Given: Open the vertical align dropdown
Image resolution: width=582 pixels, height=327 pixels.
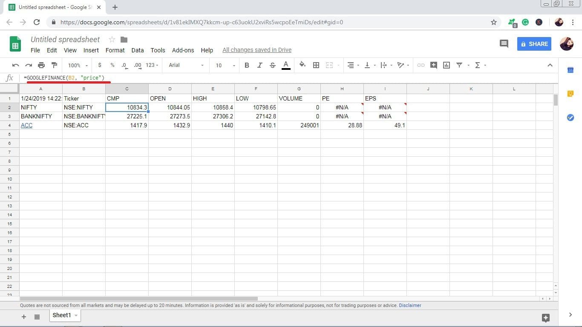Looking at the screenshot, I should click(370, 65).
